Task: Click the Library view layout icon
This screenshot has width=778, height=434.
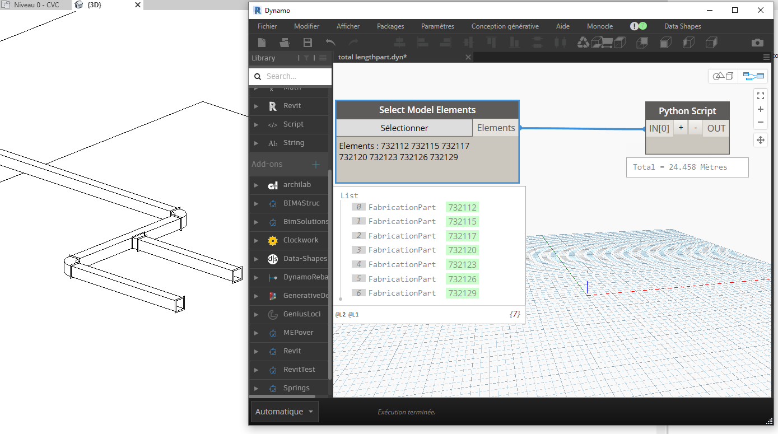Action: point(323,58)
